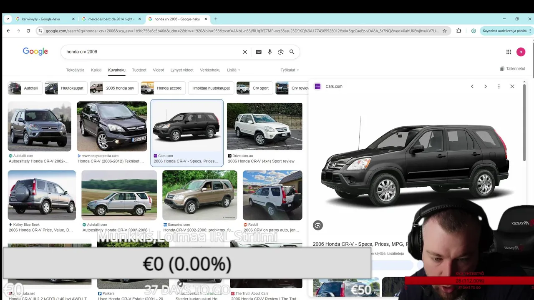Select the Videot search tab
Viewport: 534px width, 300px height.
(159, 70)
